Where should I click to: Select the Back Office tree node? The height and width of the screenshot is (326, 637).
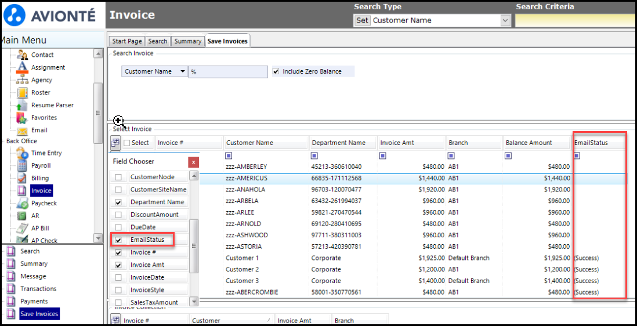(21, 141)
